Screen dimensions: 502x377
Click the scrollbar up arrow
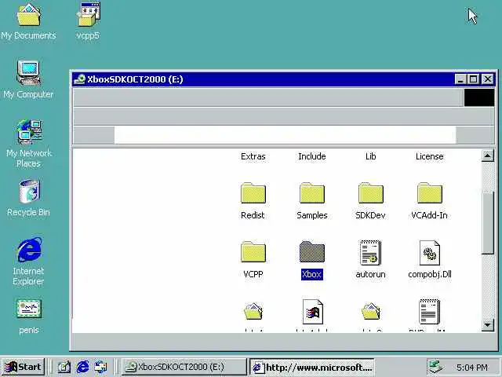click(488, 156)
